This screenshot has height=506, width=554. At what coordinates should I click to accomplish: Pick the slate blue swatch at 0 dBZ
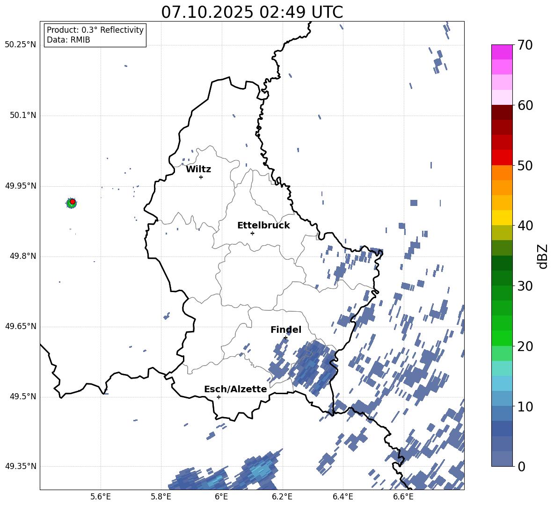[502, 459]
